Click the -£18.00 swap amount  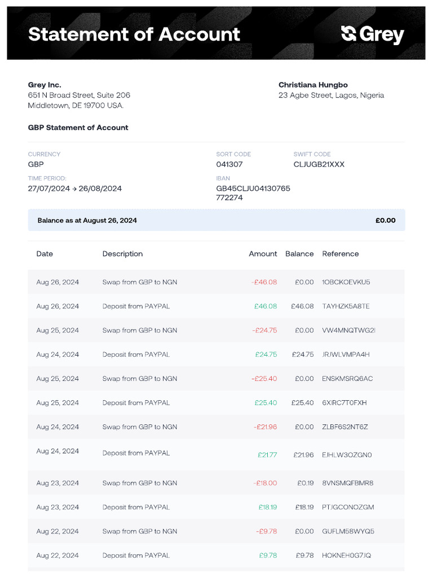point(265,483)
